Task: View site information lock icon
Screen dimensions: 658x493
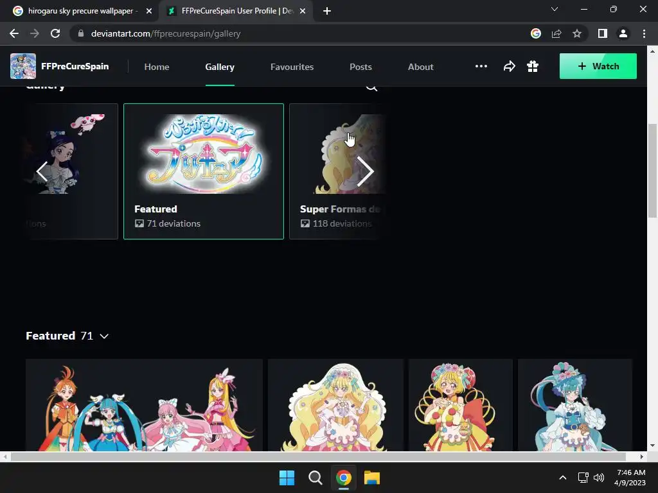Action: coord(81,33)
